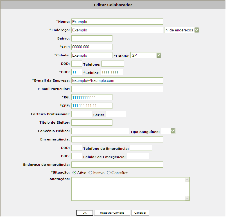Focus the CPF input field
This screenshot has height=217, width=226.
[92, 106]
